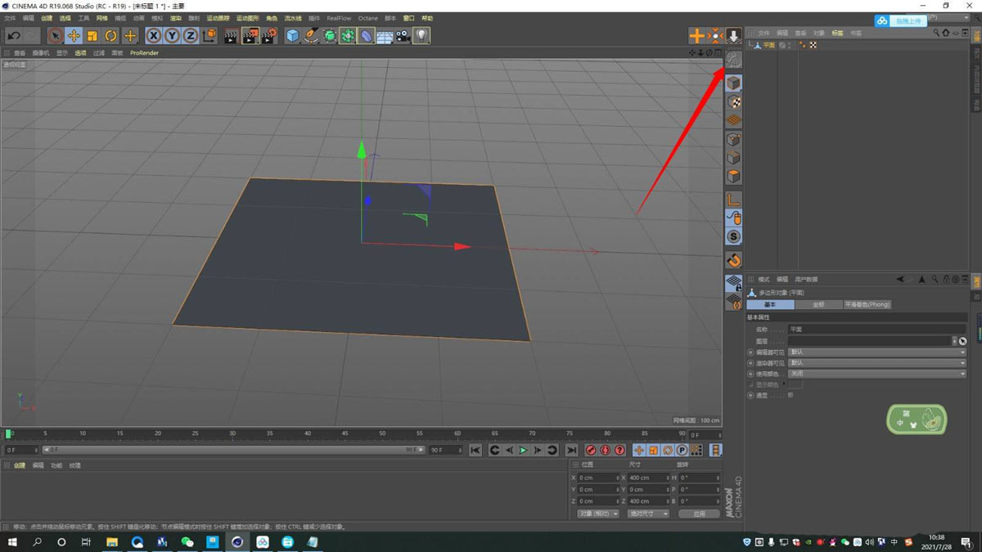This screenshot has height=552, width=982.
Task: Click the Light creation icon in the toolbar
Action: pos(422,35)
